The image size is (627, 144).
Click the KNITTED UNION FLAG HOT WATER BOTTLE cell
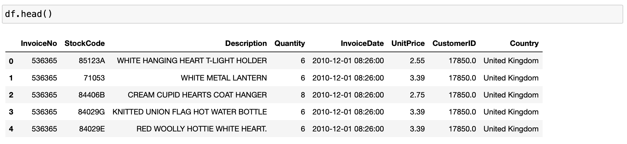(190, 112)
